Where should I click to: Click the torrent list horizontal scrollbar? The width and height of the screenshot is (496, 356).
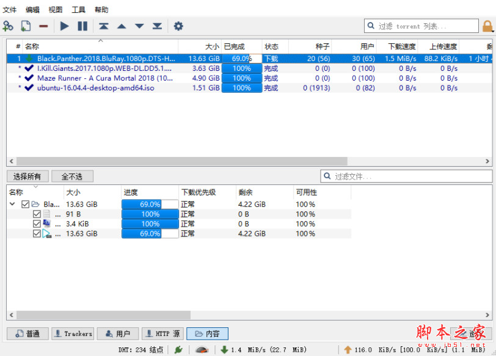tap(182, 161)
